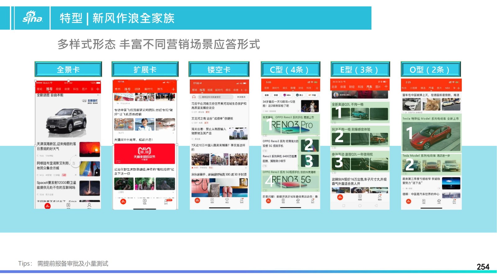
Task: Click the headline 德媒：中国是汽车世界的中心
Action: pyautogui.click(x=421, y=194)
